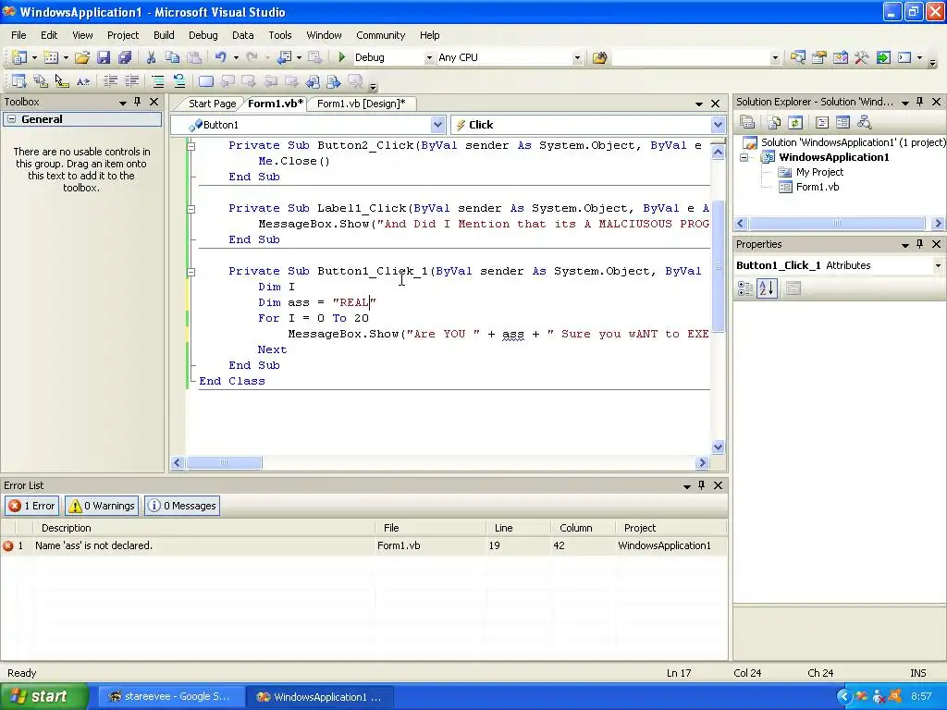The height and width of the screenshot is (710, 947).
Task: Click the Open File folder icon
Action: tap(82, 57)
